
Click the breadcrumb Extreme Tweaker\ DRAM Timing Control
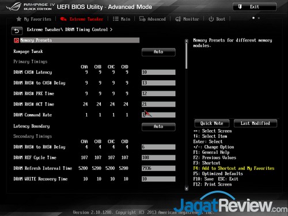pos(70,29)
